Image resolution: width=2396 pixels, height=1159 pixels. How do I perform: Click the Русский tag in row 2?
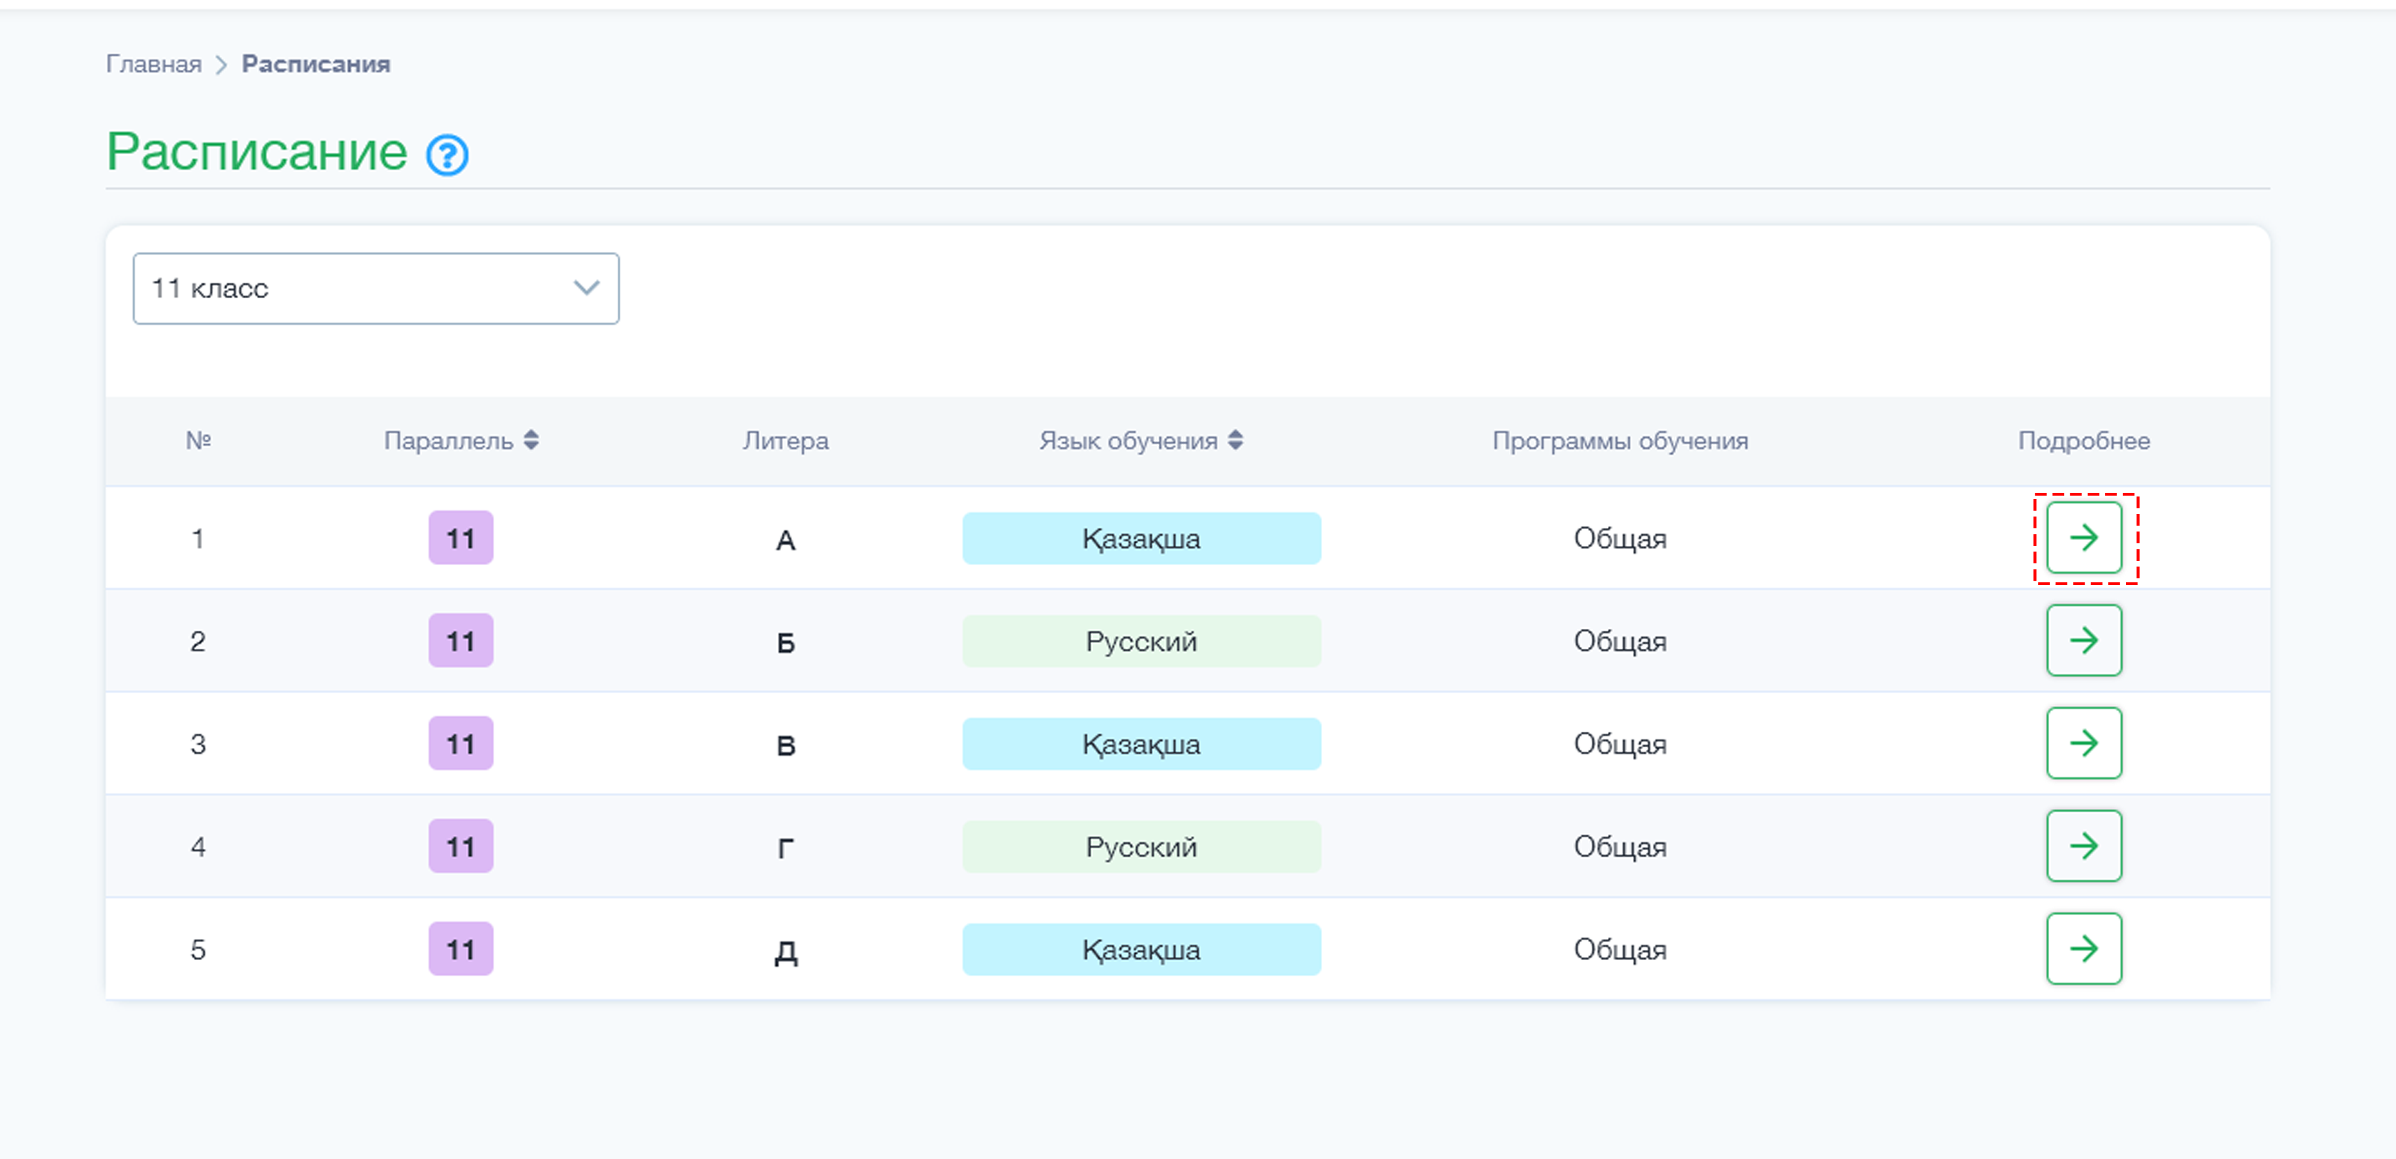point(1141,641)
